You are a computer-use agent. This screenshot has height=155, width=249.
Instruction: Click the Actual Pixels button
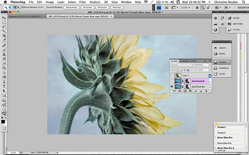pos(71,7)
